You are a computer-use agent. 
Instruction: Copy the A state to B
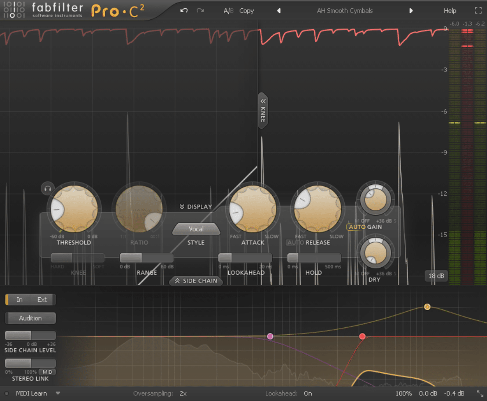point(246,11)
